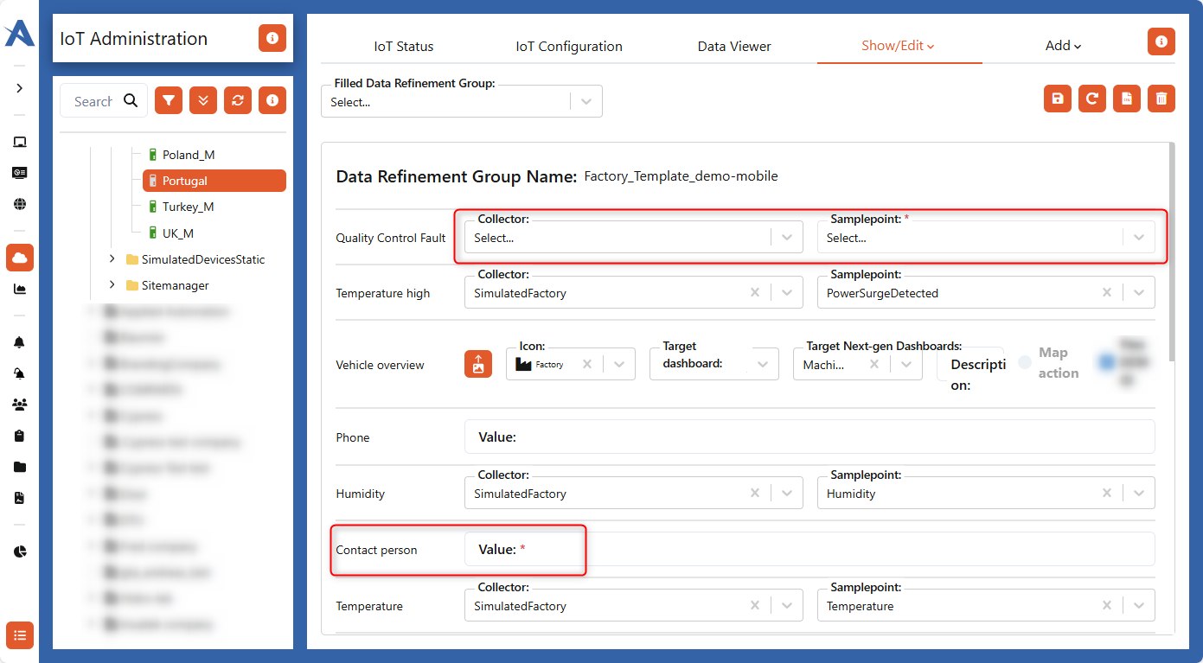The width and height of the screenshot is (1203, 663).
Task: Open the filter icon above the tree
Action: (169, 100)
